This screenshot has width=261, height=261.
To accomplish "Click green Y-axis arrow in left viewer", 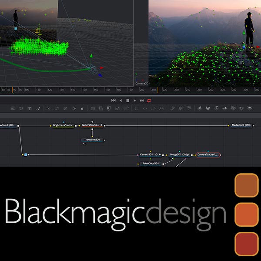I will (91, 56).
